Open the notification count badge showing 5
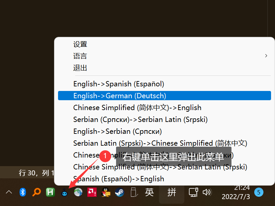 [259, 192]
